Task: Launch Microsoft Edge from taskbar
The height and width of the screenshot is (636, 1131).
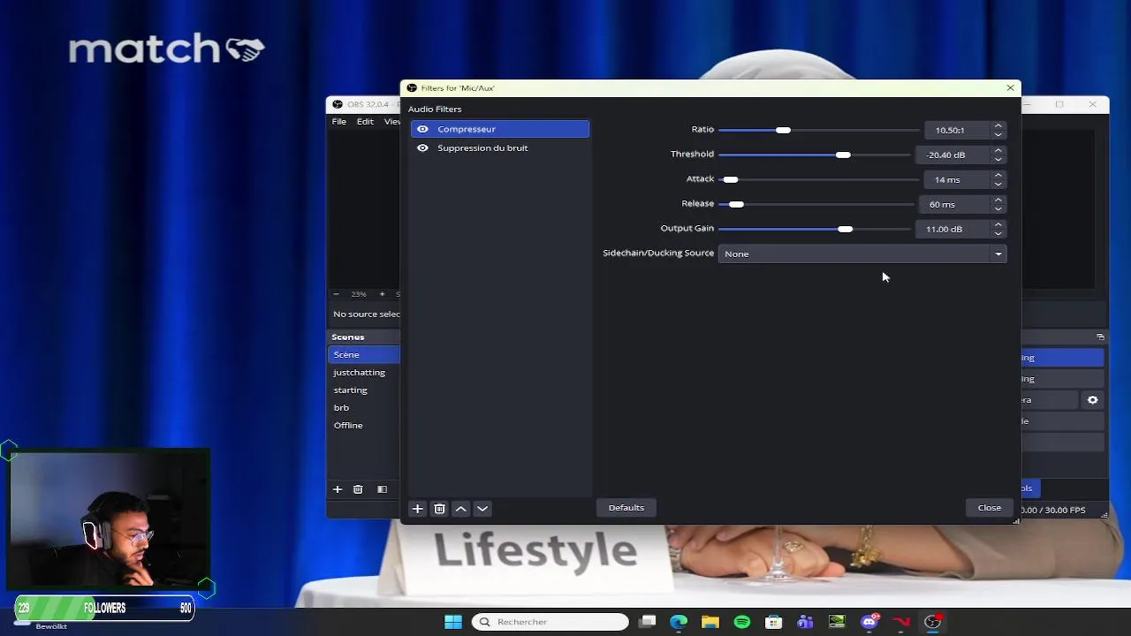Action: (679, 622)
